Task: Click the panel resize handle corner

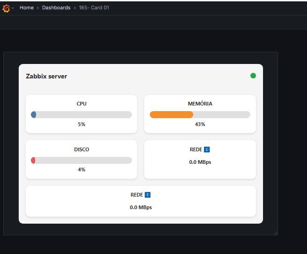Action: [x=276, y=233]
